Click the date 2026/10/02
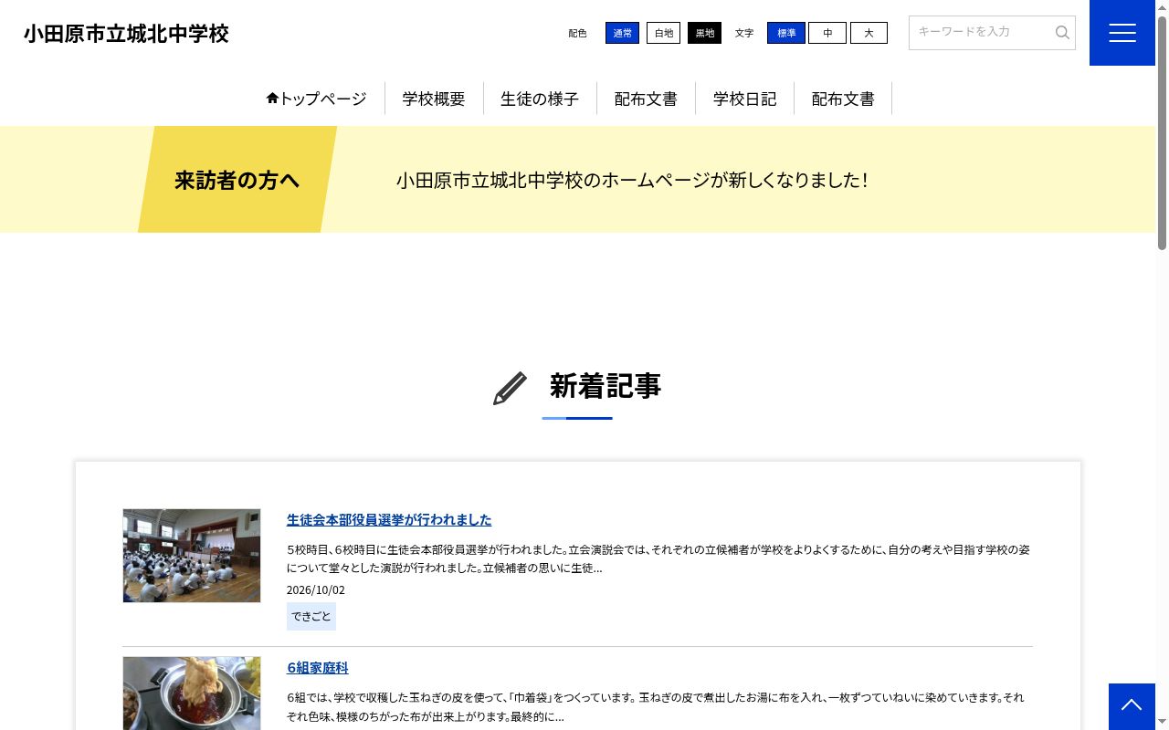The width and height of the screenshot is (1169, 730). (x=316, y=589)
